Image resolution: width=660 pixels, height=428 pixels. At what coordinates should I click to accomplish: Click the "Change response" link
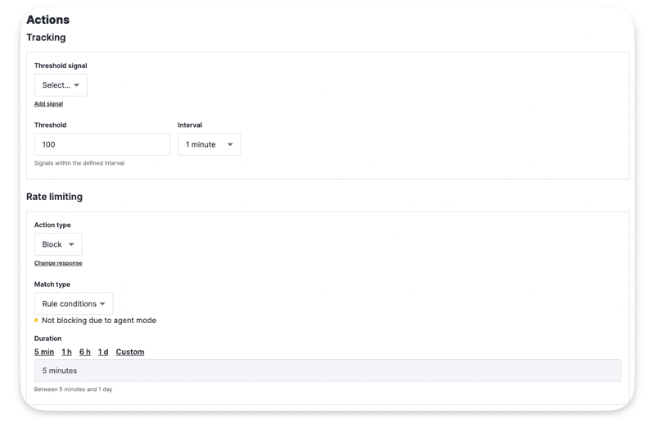tap(58, 263)
